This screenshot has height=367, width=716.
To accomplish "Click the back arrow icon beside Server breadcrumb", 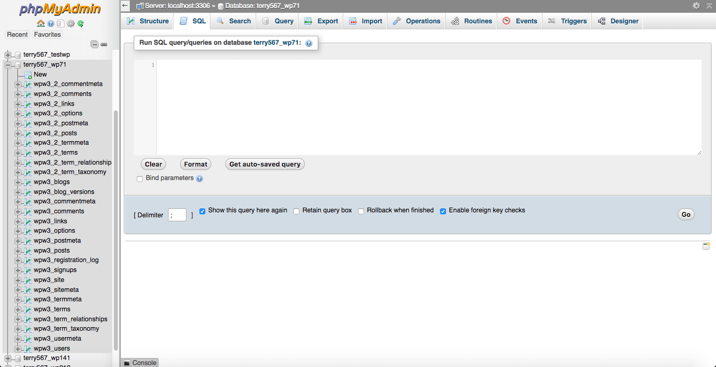I will pyautogui.click(x=126, y=6).
